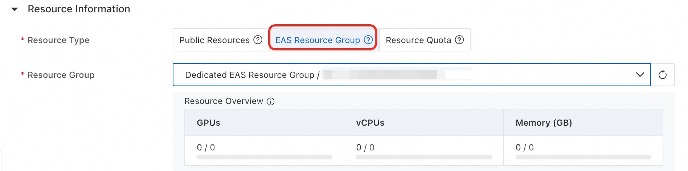Click the vCPUs usage progress bar
Image resolution: width=688 pixels, height=171 pixels.
pos(423,157)
